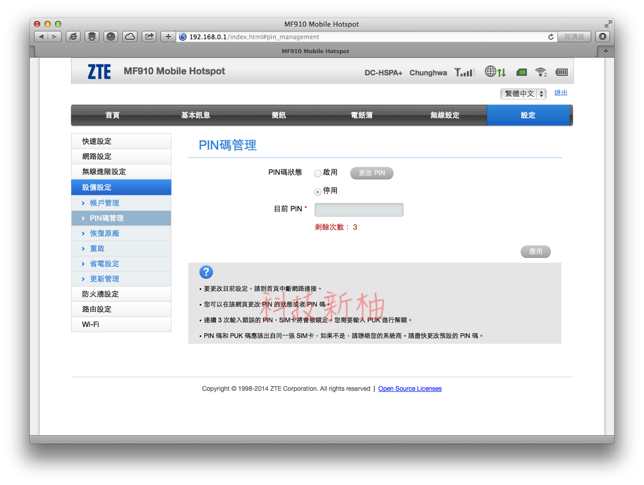The image size is (644, 485).
Task: Open the 設定 navigation tab
Action: [528, 115]
